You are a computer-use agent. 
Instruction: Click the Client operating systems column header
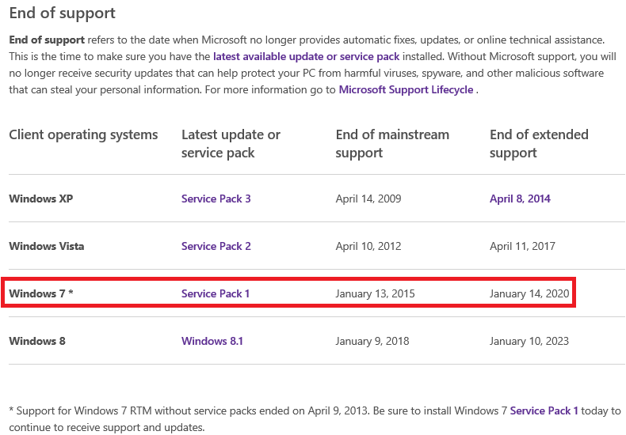tap(83, 134)
